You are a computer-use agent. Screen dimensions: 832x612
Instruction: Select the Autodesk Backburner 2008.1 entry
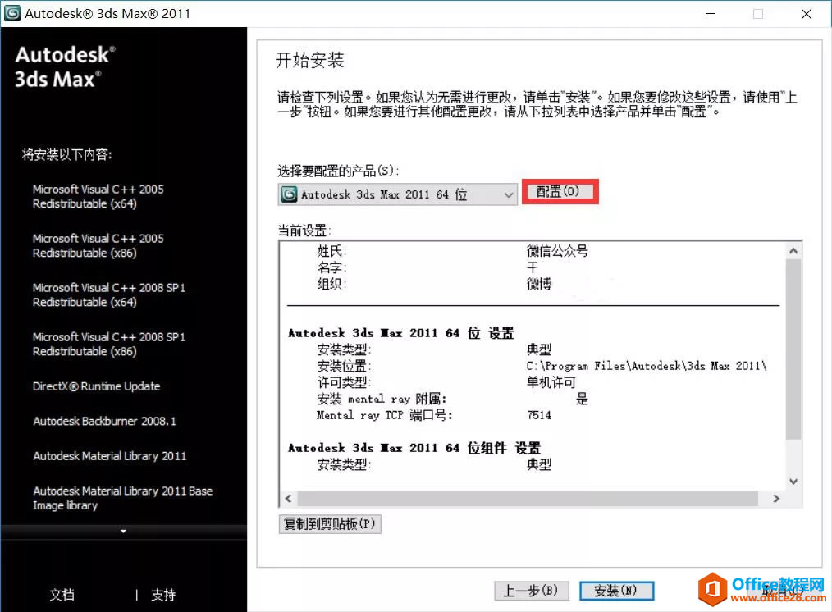coord(104,421)
